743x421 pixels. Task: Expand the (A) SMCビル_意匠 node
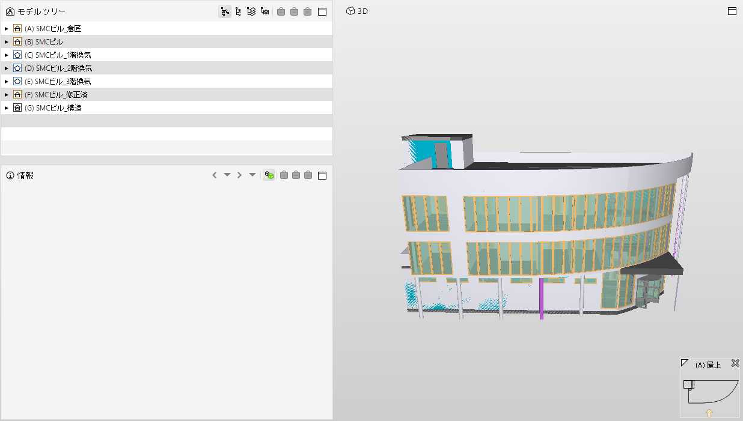(6, 28)
